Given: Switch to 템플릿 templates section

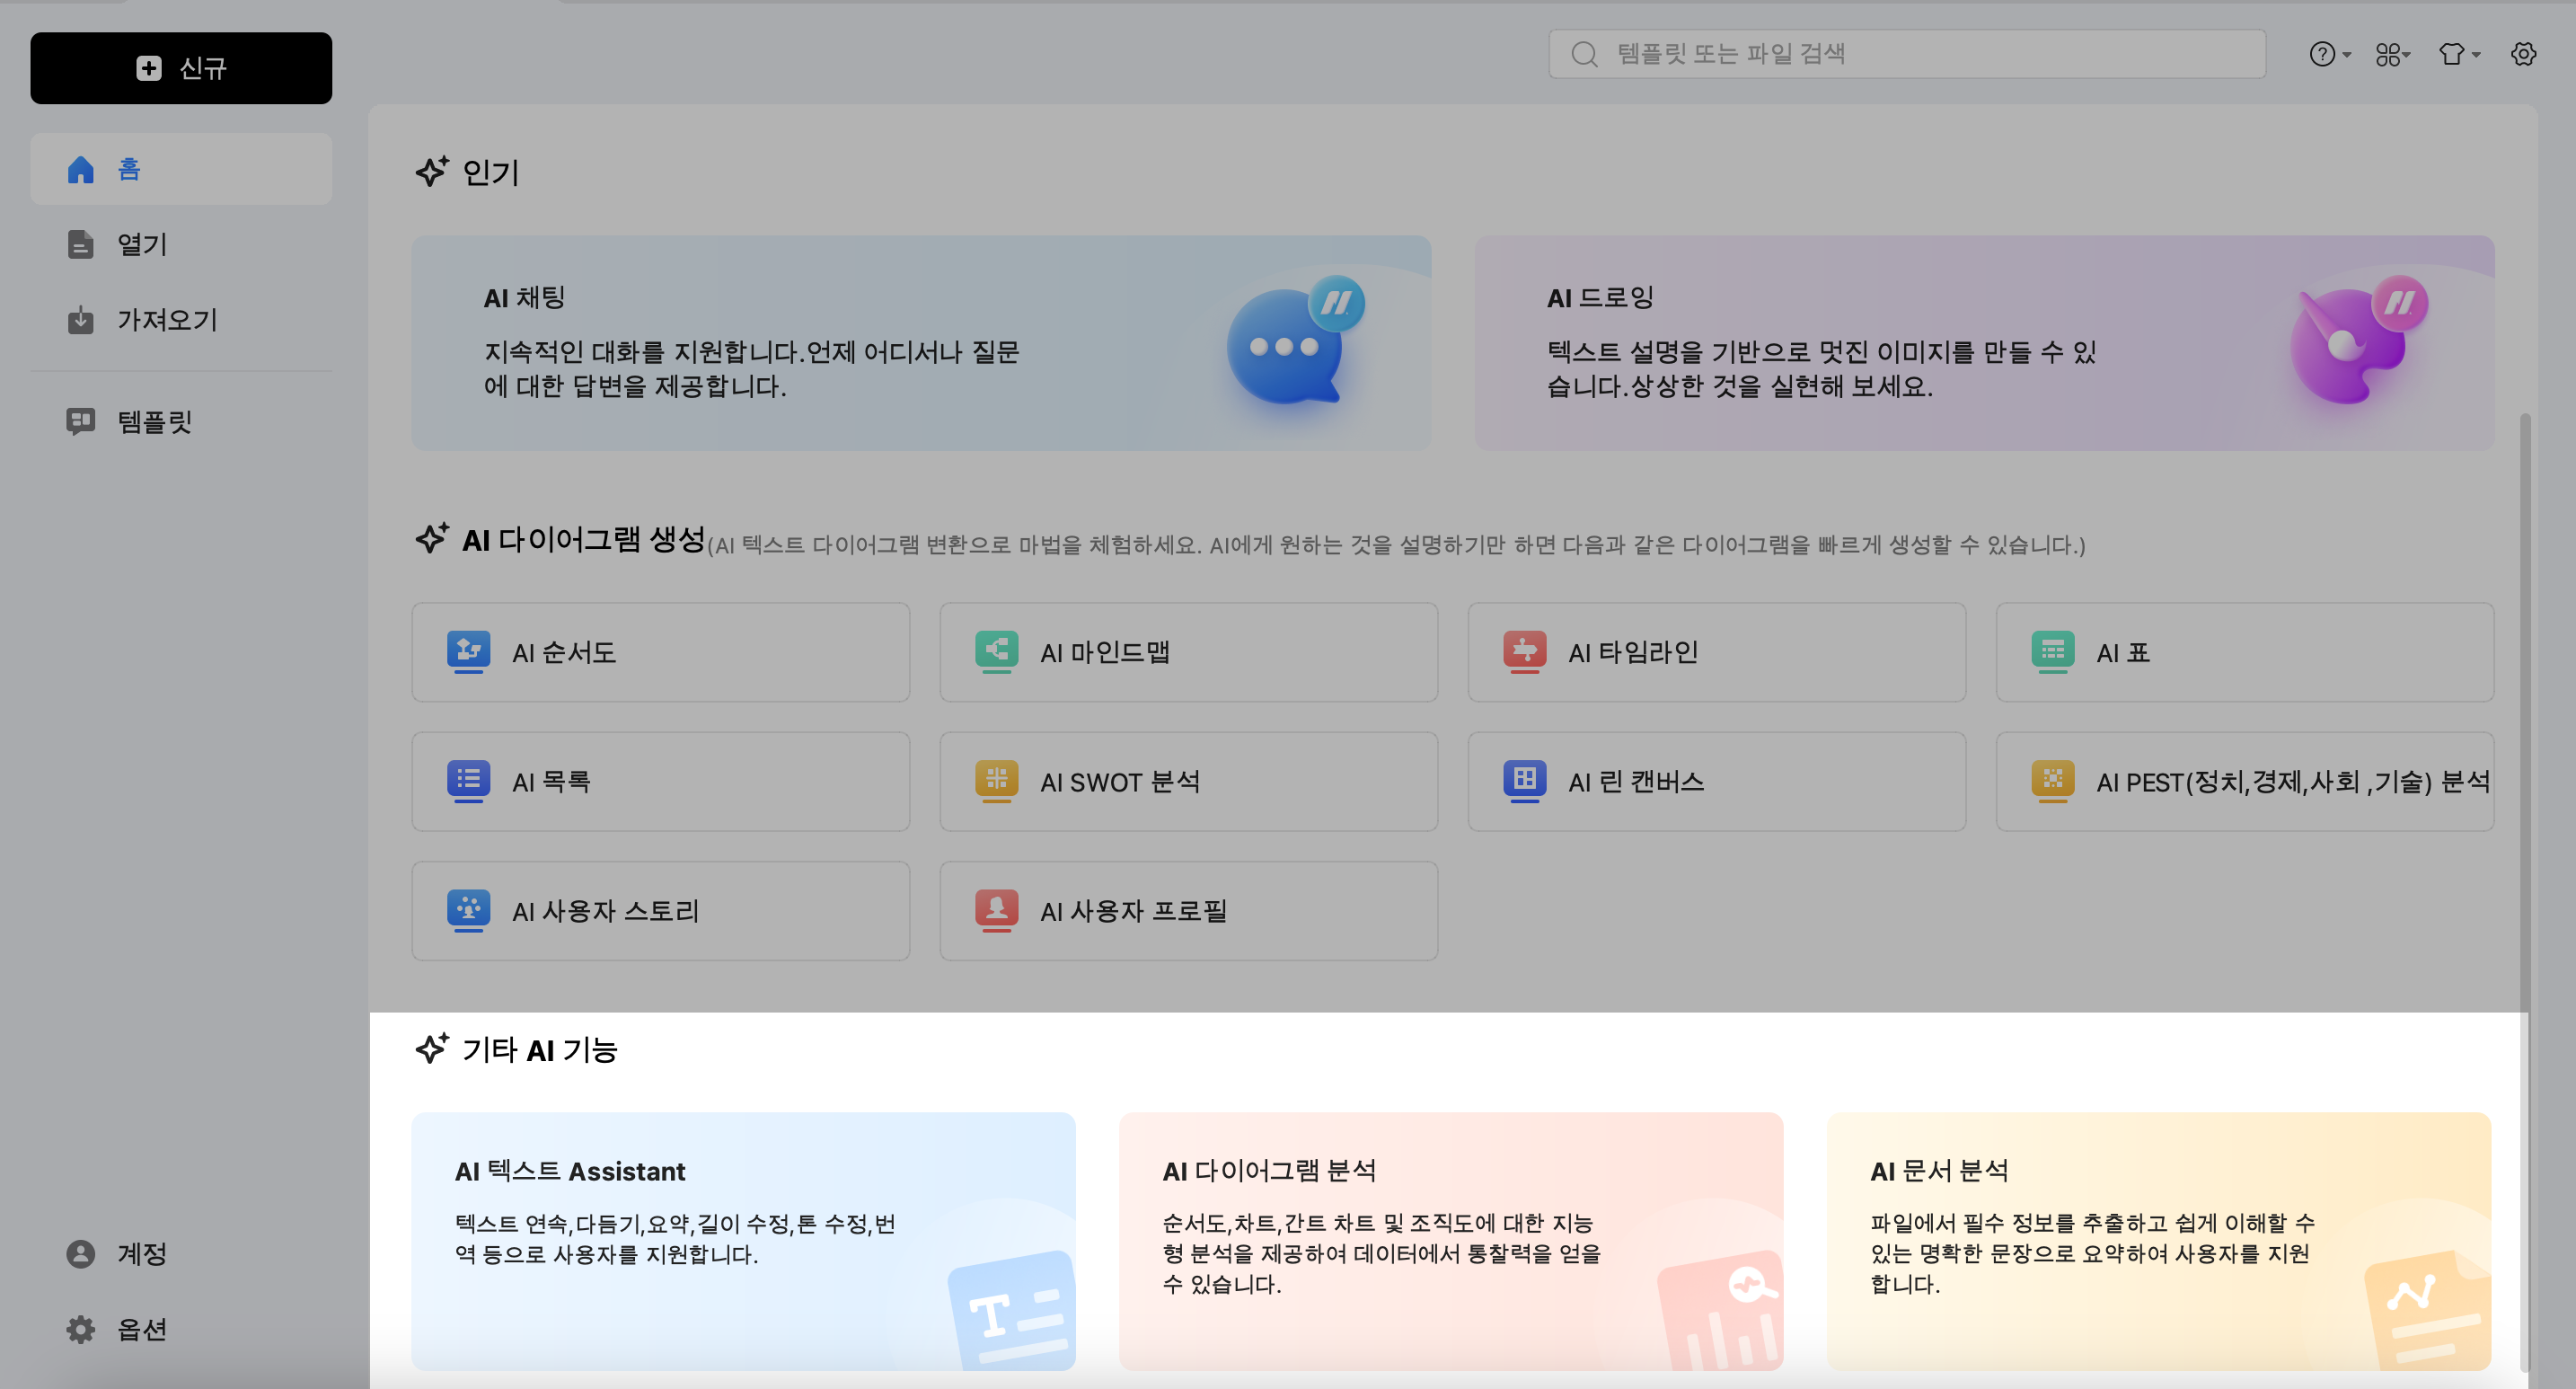Looking at the screenshot, I should click(x=154, y=421).
